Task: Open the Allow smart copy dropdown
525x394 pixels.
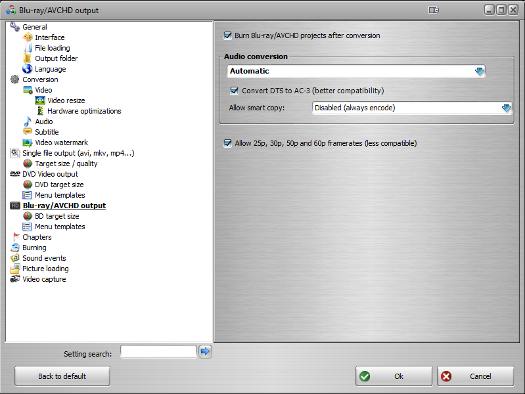Action: (x=412, y=108)
